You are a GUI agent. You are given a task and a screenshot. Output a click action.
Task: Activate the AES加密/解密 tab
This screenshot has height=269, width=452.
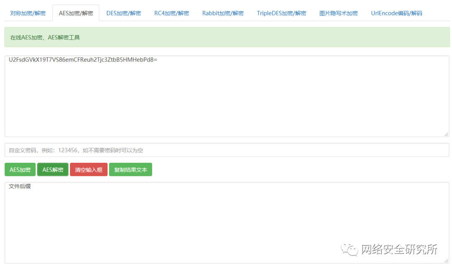[75, 13]
